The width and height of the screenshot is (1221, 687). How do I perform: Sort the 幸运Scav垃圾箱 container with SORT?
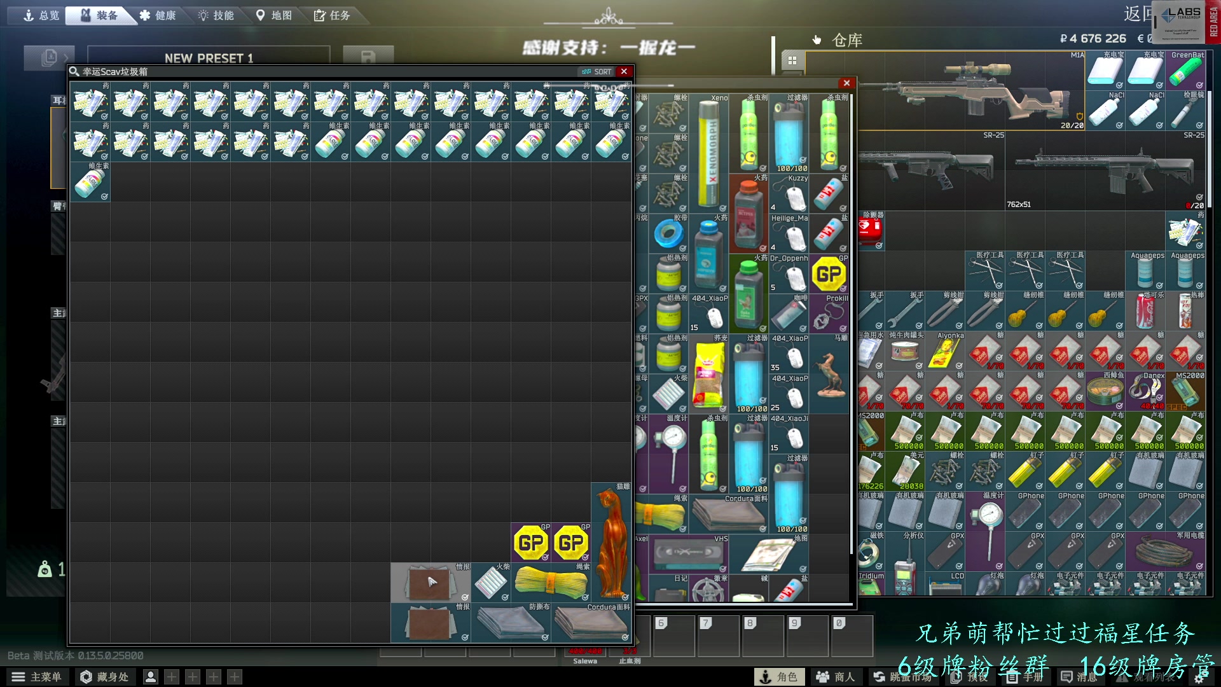pyautogui.click(x=597, y=72)
